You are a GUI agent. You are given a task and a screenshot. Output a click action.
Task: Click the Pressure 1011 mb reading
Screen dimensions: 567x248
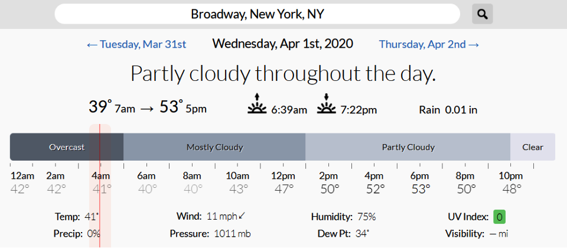(210, 233)
